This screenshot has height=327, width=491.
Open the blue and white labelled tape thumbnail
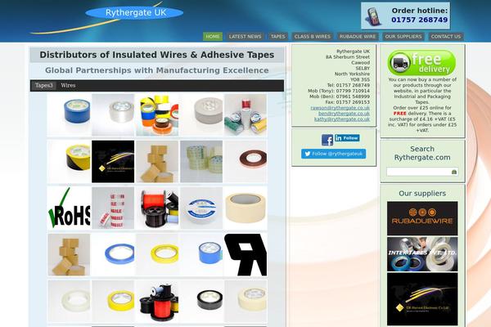click(x=201, y=208)
